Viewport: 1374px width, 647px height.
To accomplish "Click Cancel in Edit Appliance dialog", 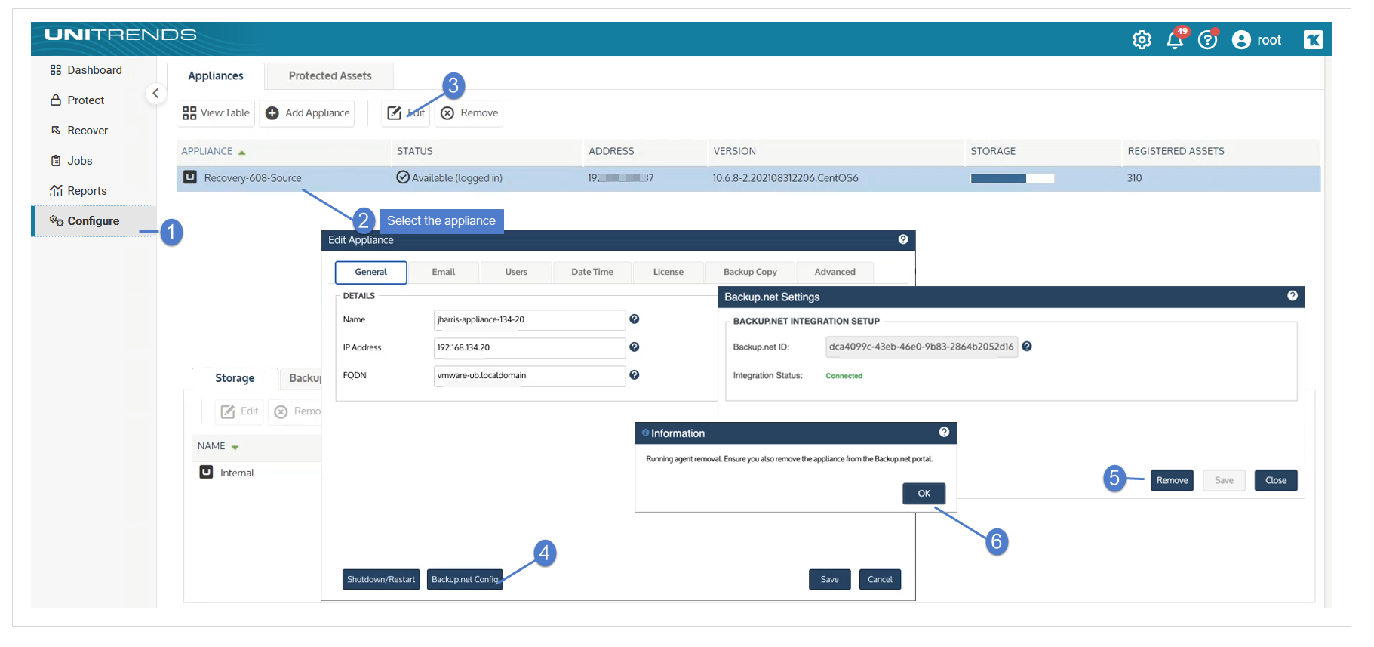I will [880, 579].
